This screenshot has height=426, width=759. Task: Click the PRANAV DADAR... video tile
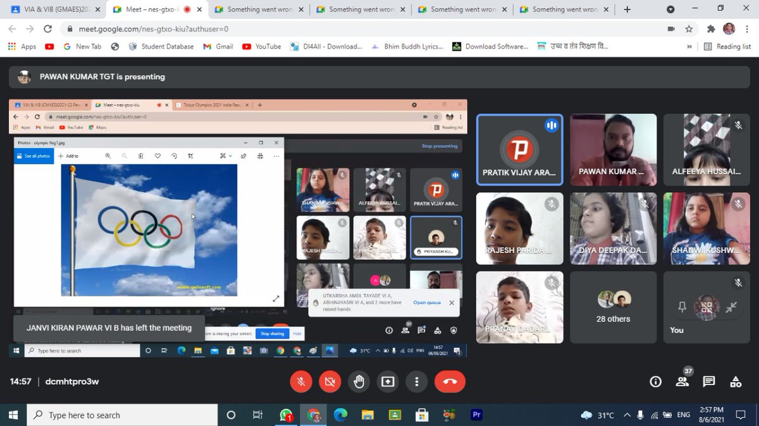click(519, 307)
